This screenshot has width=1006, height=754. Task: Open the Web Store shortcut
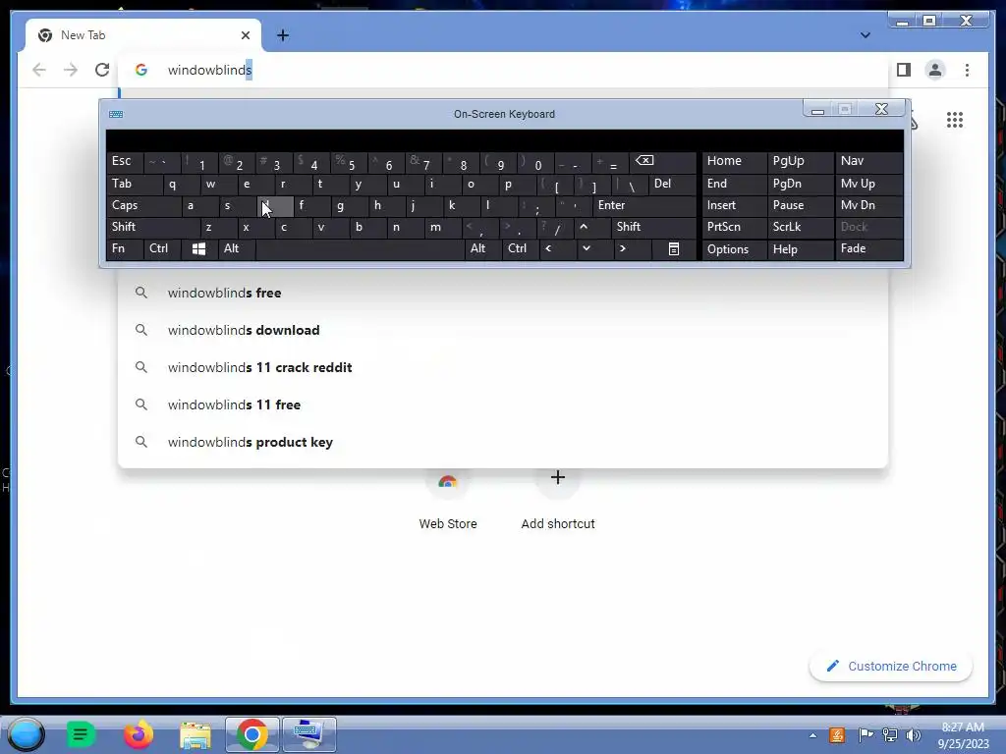pyautogui.click(x=448, y=499)
